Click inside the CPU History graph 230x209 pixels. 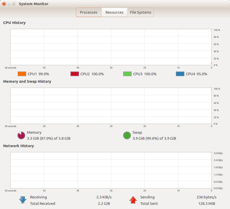point(111,47)
